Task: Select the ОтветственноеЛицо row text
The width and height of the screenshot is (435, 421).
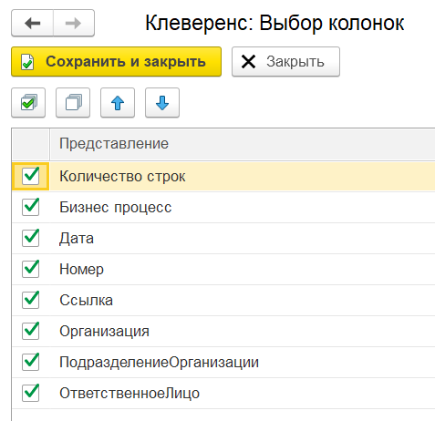Action: (129, 394)
